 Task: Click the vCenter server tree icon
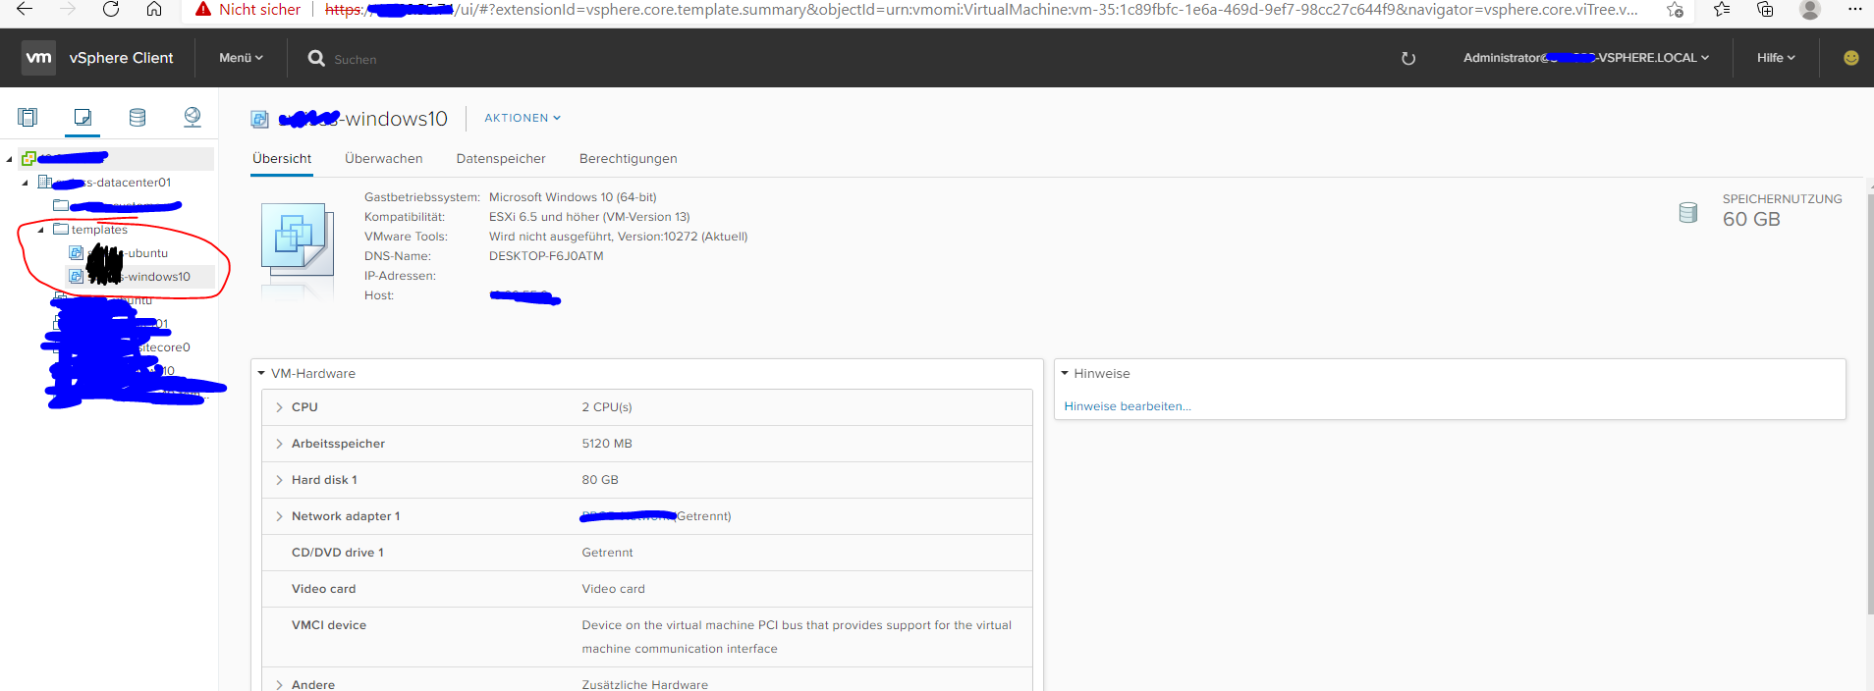[28, 158]
